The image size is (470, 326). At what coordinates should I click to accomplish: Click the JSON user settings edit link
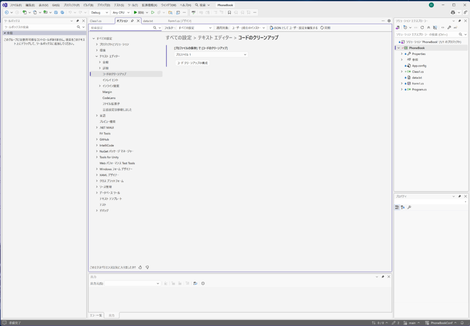(294, 28)
